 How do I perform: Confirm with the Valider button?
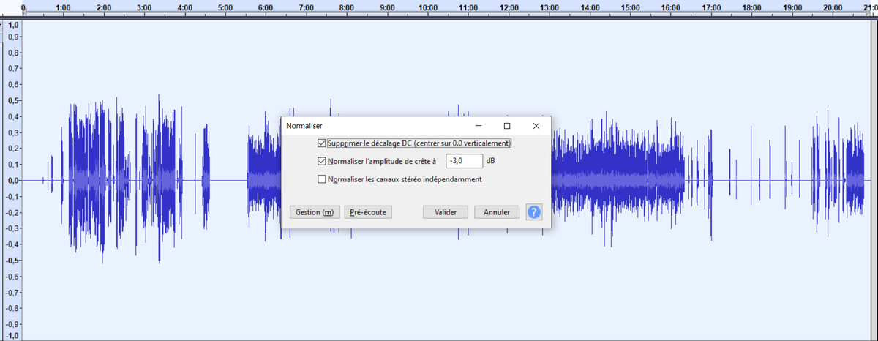pos(446,212)
